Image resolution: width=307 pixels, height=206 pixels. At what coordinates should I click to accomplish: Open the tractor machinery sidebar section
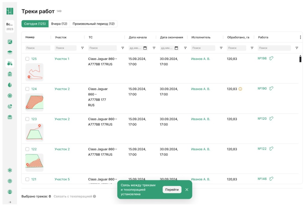pos(10,63)
